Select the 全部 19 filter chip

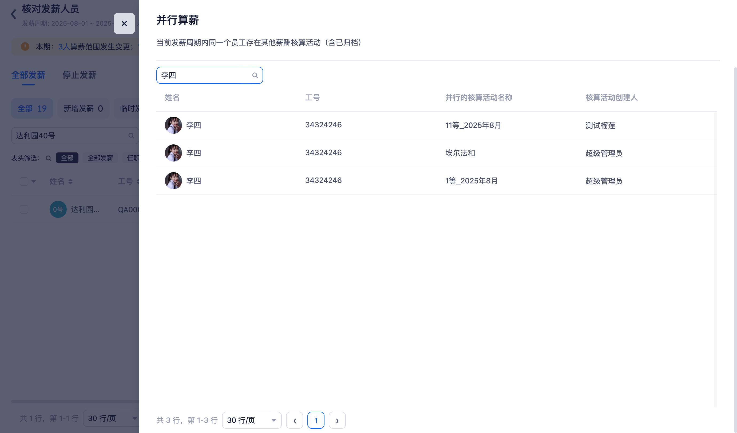tap(32, 109)
